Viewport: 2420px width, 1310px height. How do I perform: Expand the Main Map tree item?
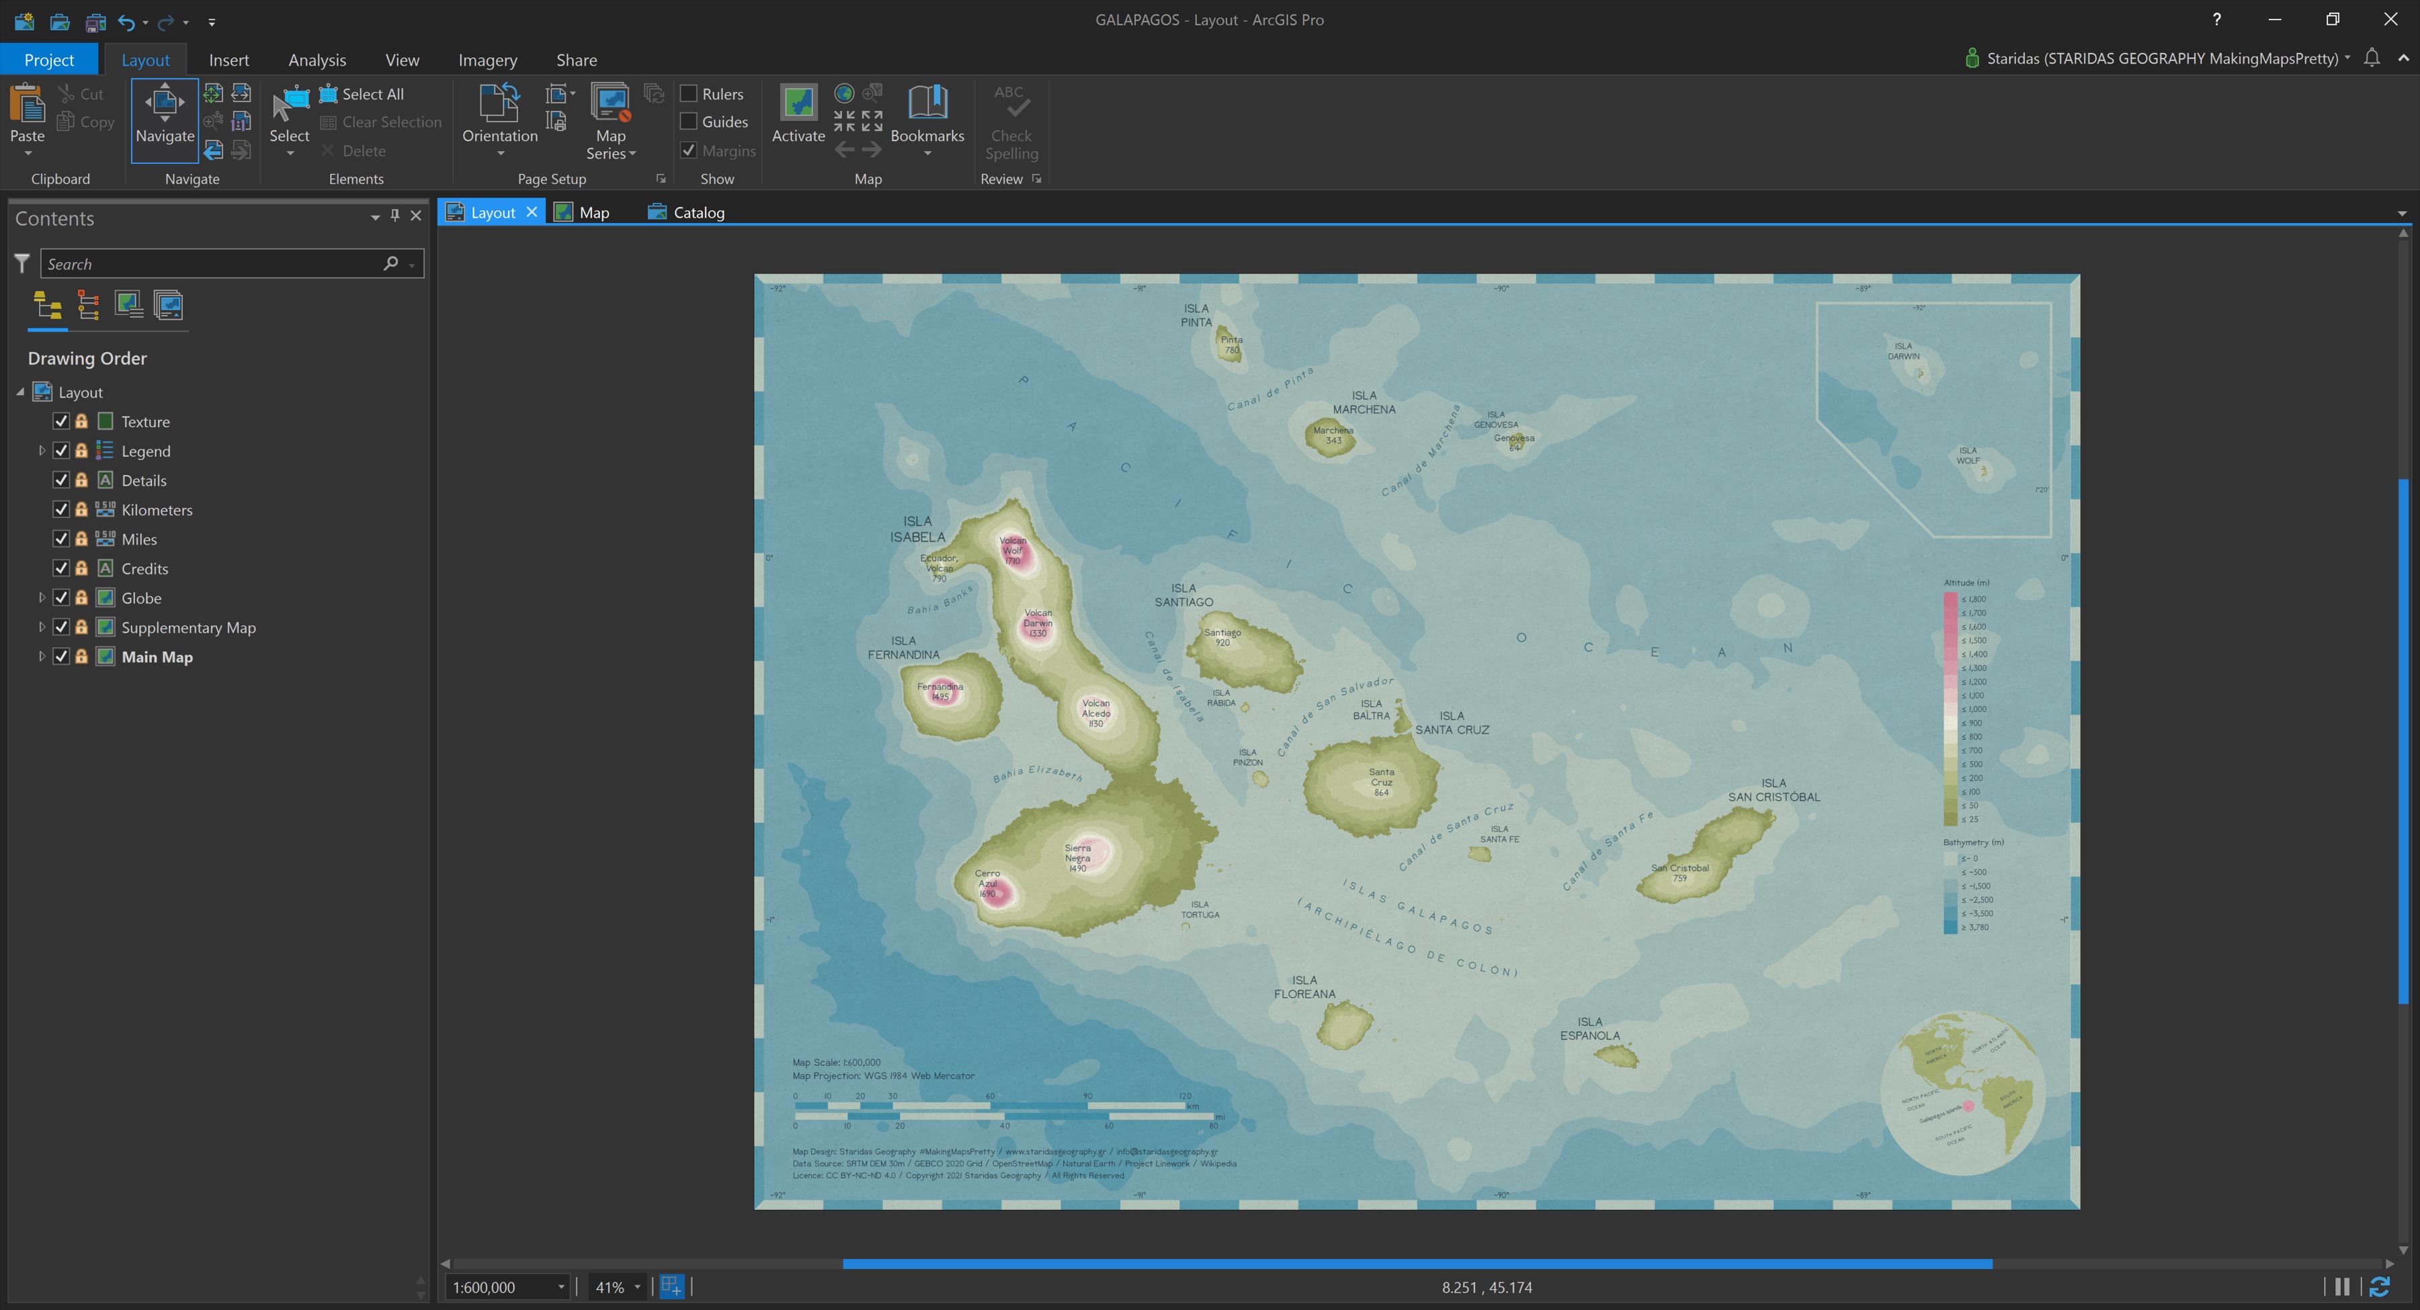tap(42, 656)
